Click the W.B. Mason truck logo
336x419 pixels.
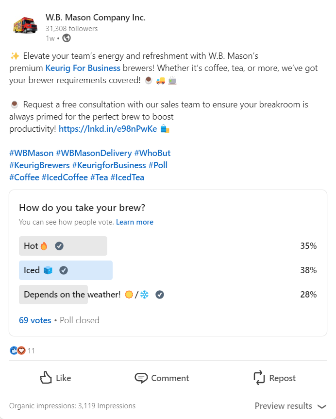(25, 25)
